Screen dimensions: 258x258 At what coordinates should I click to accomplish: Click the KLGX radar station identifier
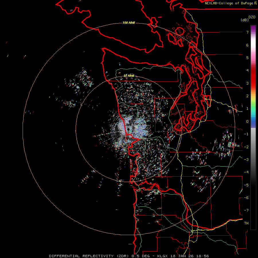click(163, 256)
